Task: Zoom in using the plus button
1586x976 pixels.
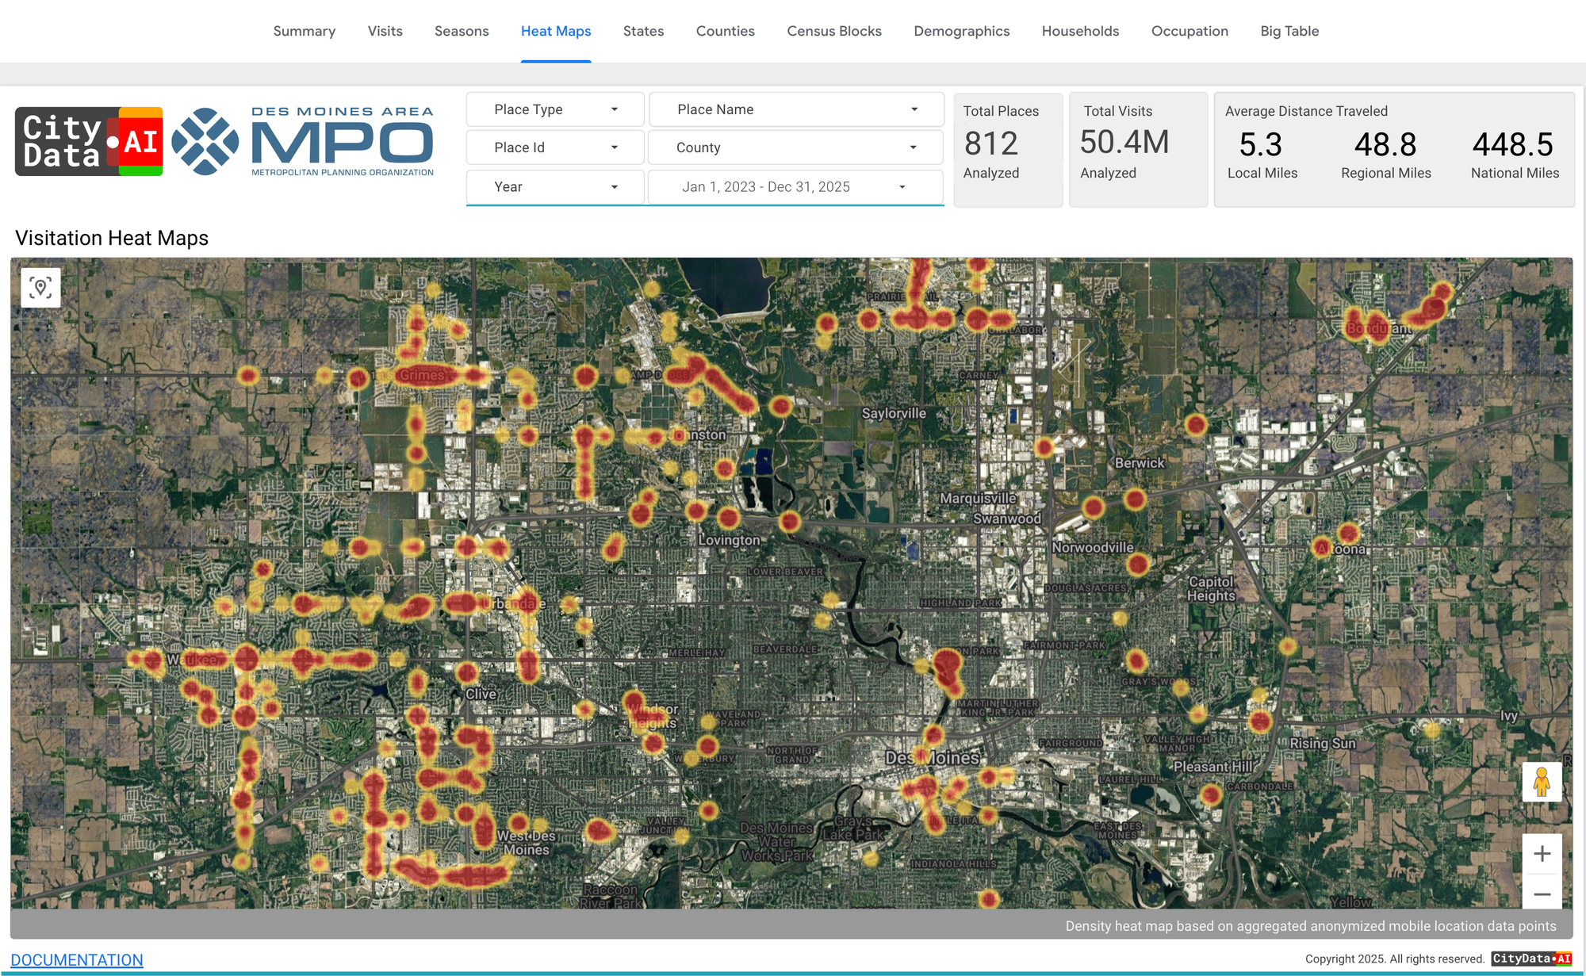Action: click(x=1542, y=853)
